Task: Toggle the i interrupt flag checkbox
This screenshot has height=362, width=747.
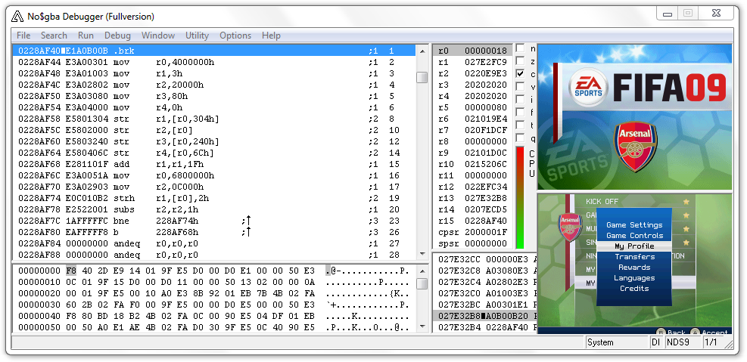Action: pyautogui.click(x=520, y=100)
